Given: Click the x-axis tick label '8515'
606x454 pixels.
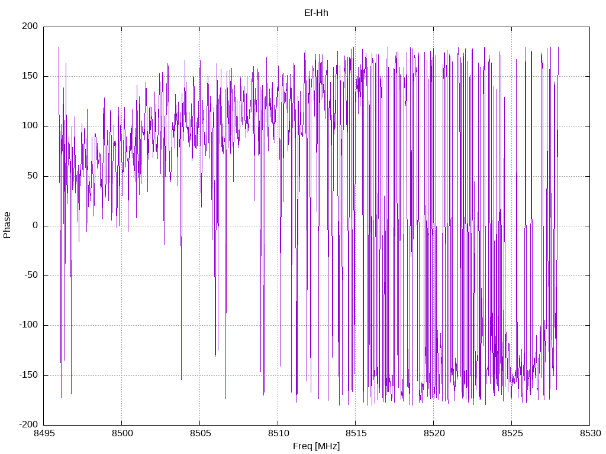Looking at the screenshot, I should (x=356, y=433).
